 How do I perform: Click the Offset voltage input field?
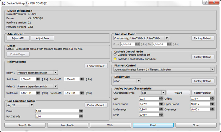click(200, 99)
